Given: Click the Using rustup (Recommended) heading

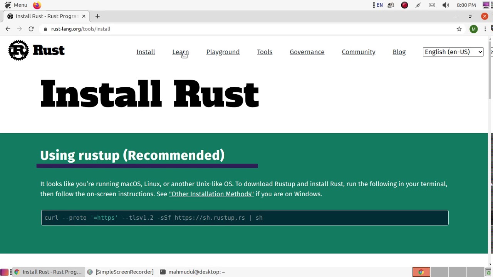Looking at the screenshot, I should point(132,155).
